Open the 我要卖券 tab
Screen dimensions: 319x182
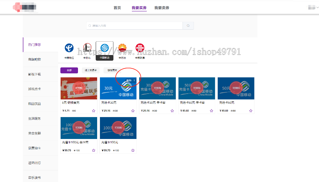(x=162, y=8)
